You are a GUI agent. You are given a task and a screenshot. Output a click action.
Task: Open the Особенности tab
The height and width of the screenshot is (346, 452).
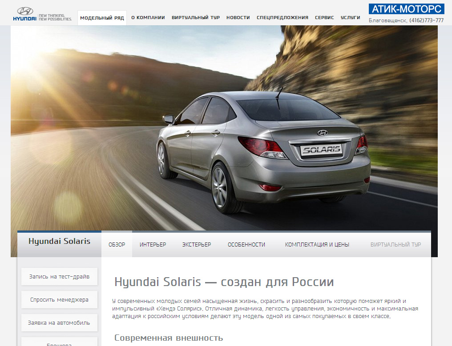246,244
